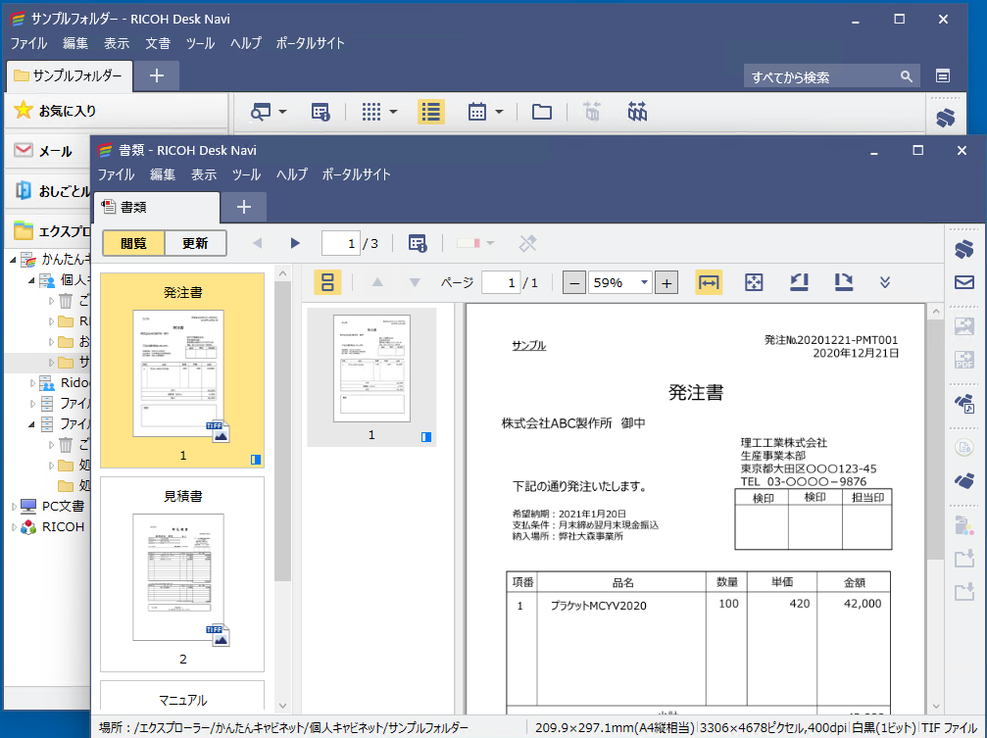Open 59% zoom dropdown
Screen dimensions: 987x738
pos(644,282)
